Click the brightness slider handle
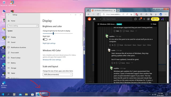 tap(53, 33)
